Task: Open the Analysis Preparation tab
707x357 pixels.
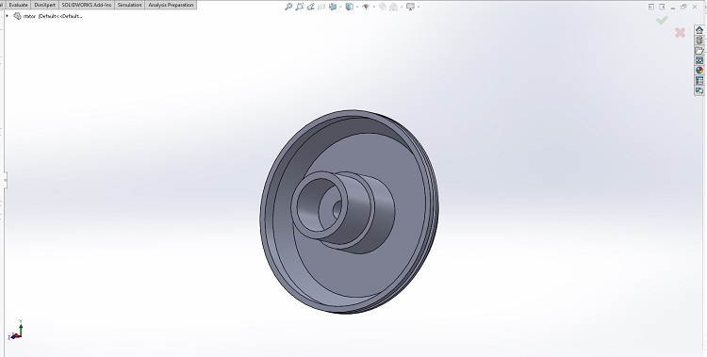Action: point(171,5)
